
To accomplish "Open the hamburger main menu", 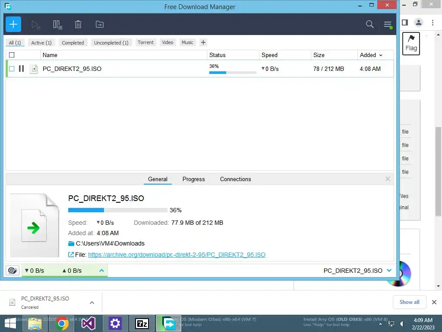I will (x=388, y=25).
